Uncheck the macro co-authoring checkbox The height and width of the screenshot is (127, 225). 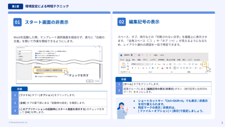click(36, 76)
